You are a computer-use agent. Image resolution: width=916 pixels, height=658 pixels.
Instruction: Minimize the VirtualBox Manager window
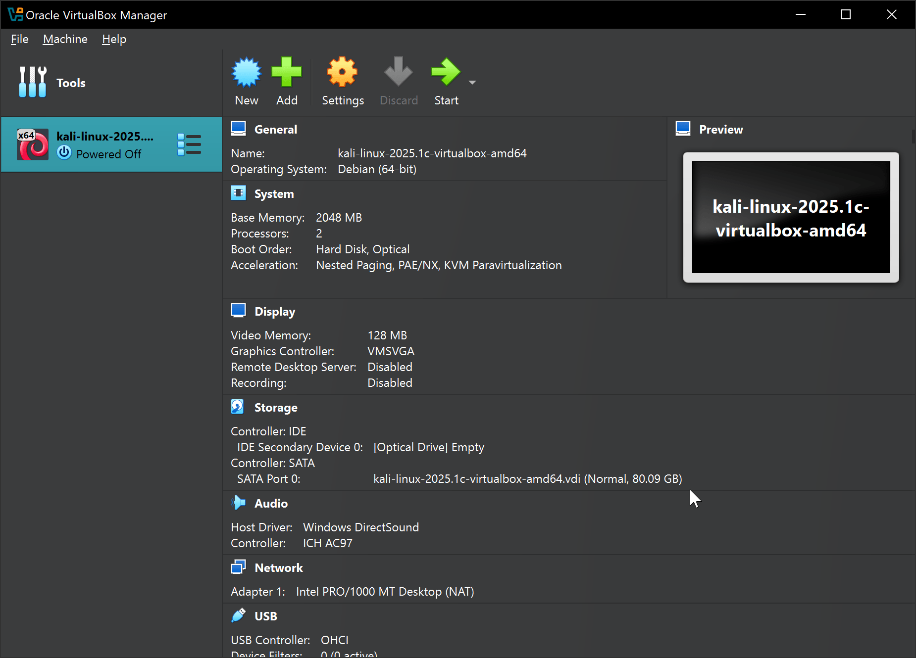[x=801, y=14]
